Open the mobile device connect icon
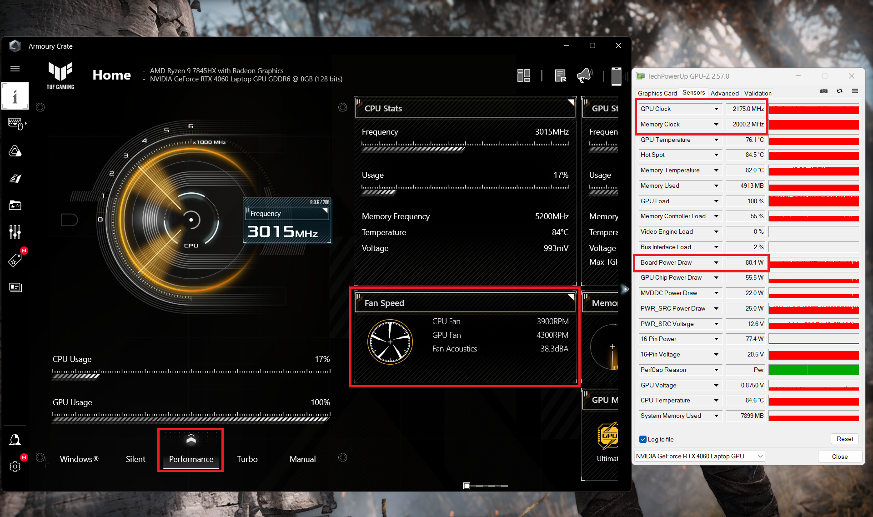This screenshot has height=517, width=873. coord(617,76)
